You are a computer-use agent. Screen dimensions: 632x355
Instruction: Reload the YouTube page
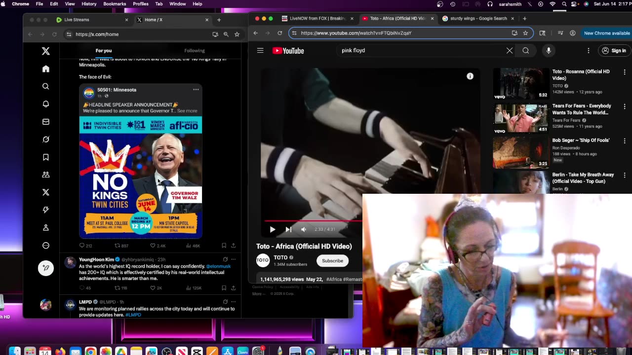[x=280, y=33]
